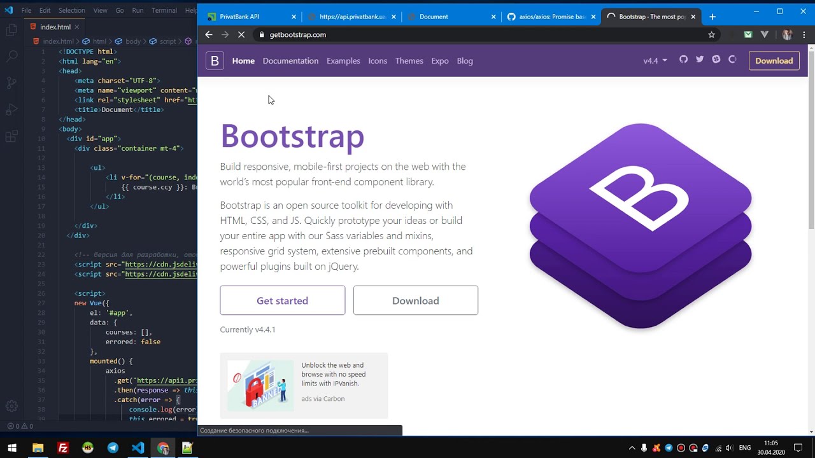Open File Explorer from the taskbar
815x458 pixels.
[38, 448]
